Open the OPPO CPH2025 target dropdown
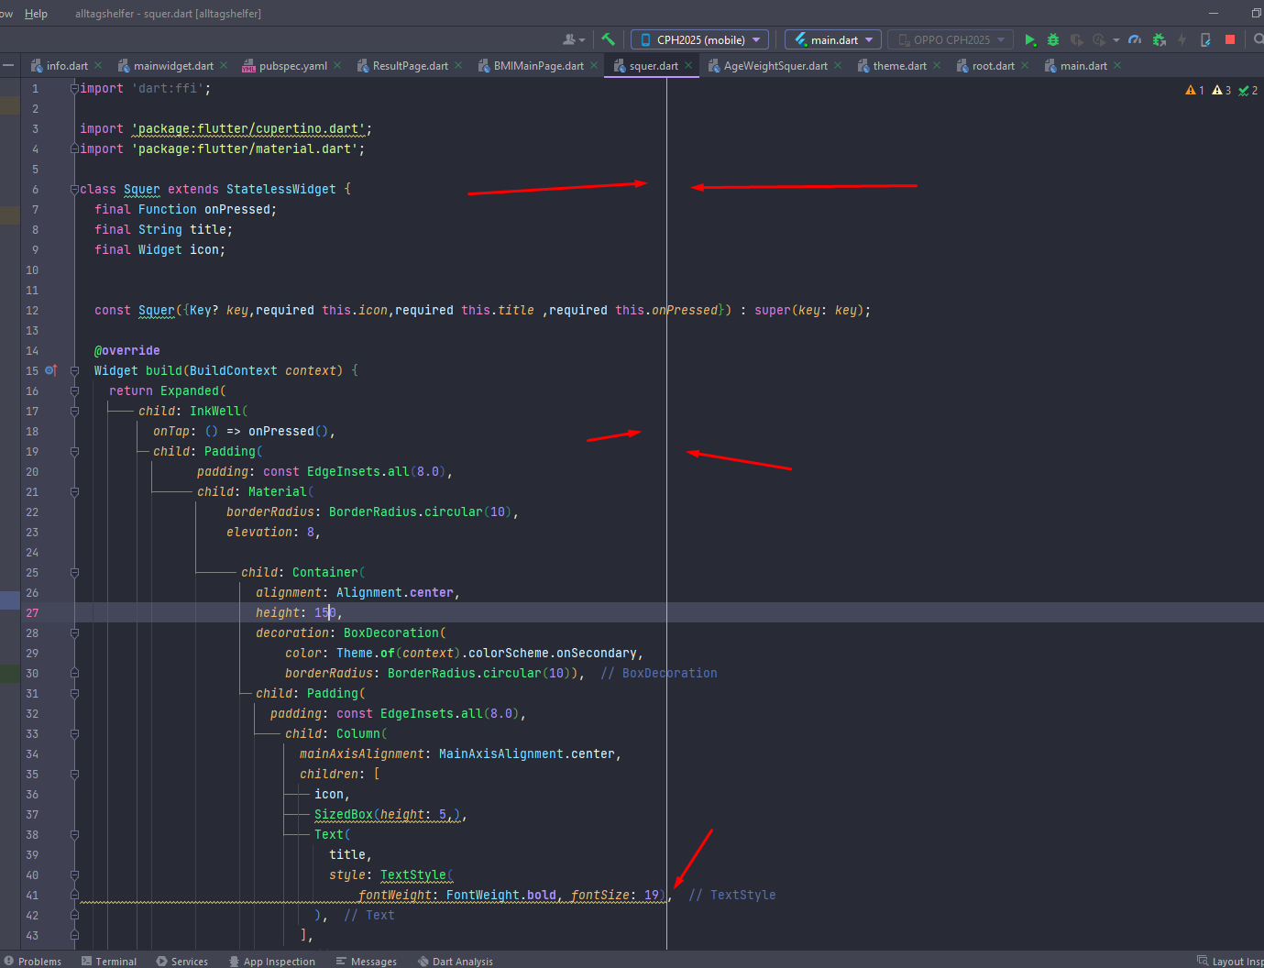1264x968 pixels. [950, 39]
